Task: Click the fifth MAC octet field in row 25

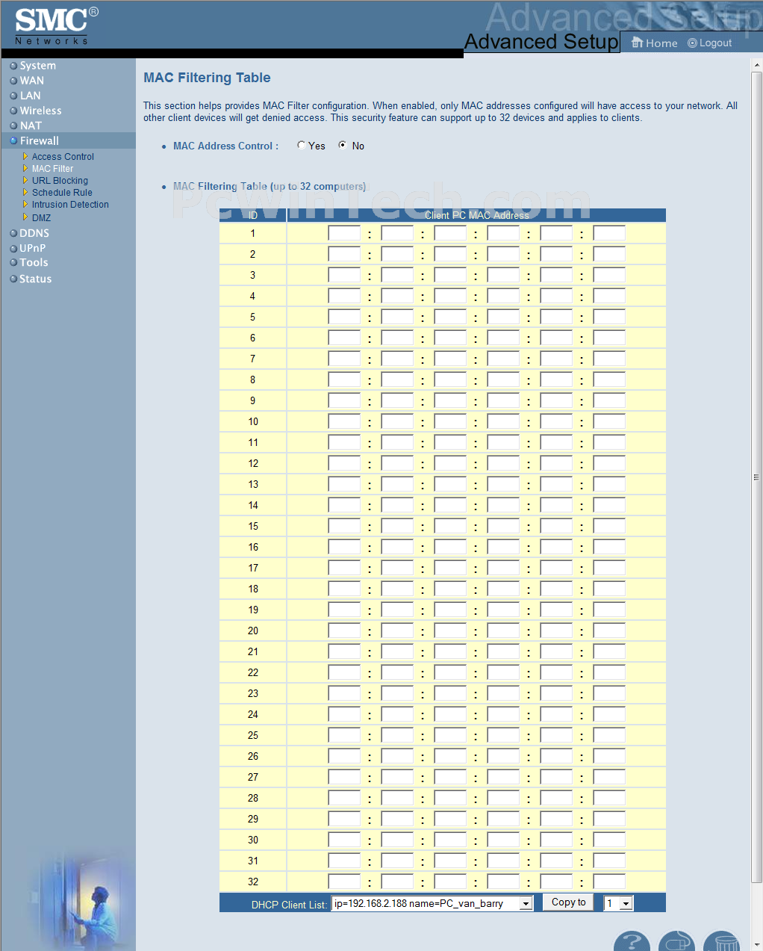Action: [x=556, y=735]
